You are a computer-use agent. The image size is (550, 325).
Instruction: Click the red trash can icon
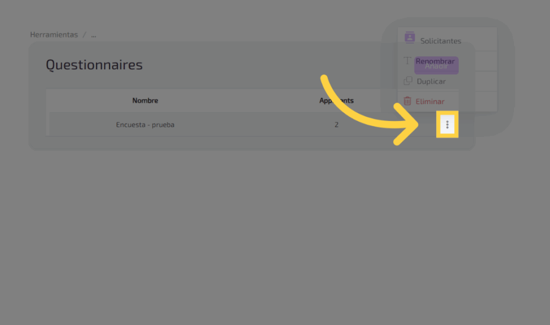coord(408,101)
